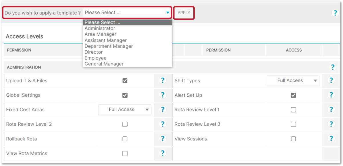Uncheck the Upload T & A Files checkbox

[x=125, y=81]
